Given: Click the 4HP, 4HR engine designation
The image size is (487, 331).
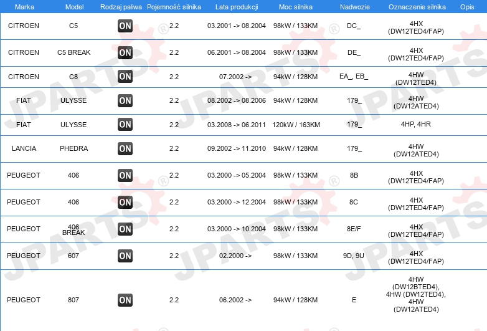Looking at the screenshot, I should coord(416,124).
